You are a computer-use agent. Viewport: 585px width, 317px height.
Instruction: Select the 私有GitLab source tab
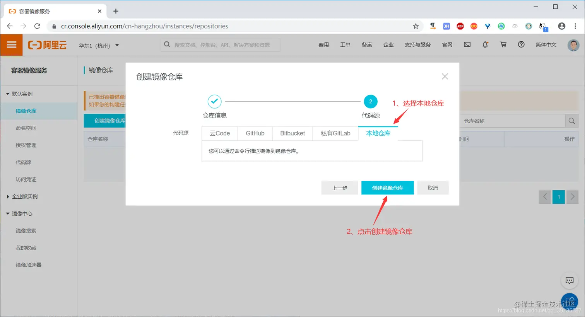335,133
